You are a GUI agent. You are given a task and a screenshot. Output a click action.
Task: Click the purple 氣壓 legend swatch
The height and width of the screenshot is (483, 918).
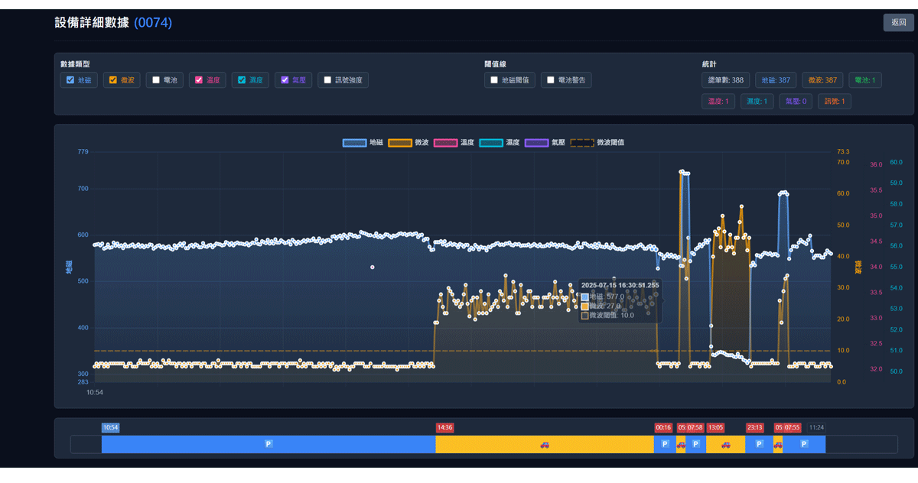pyautogui.click(x=536, y=143)
